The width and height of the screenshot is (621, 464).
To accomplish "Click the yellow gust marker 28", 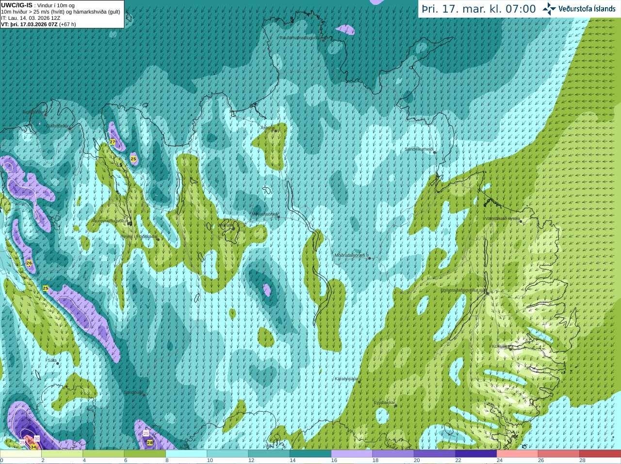I will click(150, 442).
